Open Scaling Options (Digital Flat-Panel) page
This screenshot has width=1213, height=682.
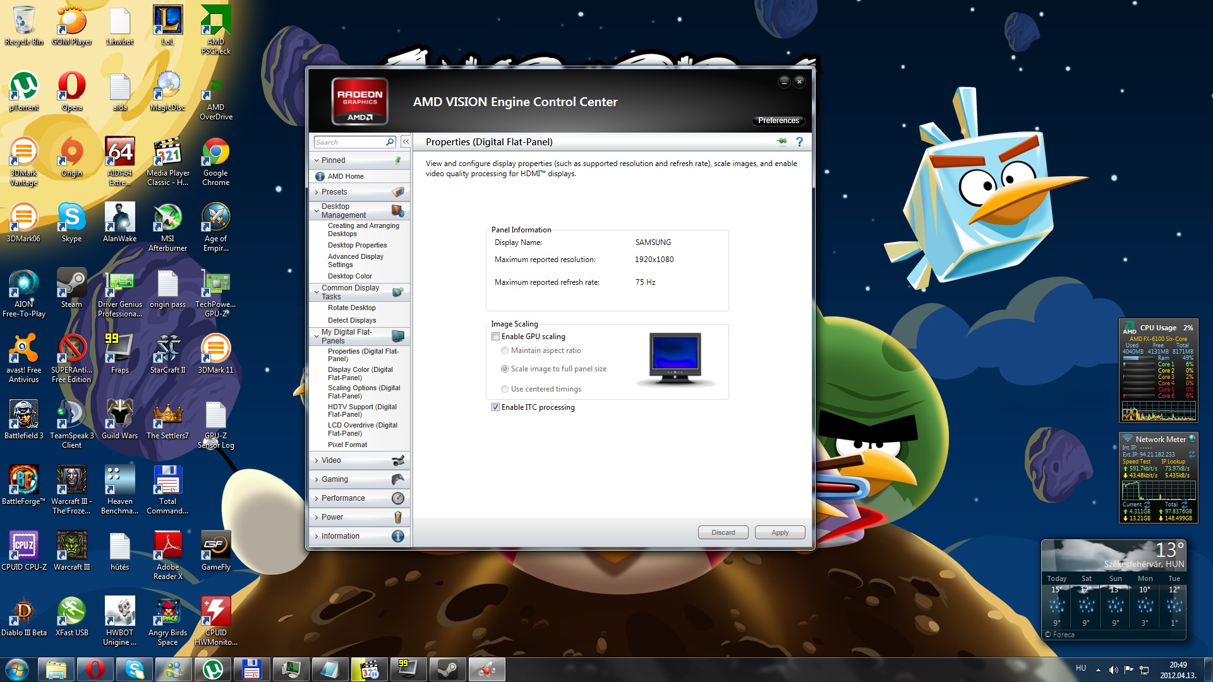coord(364,392)
